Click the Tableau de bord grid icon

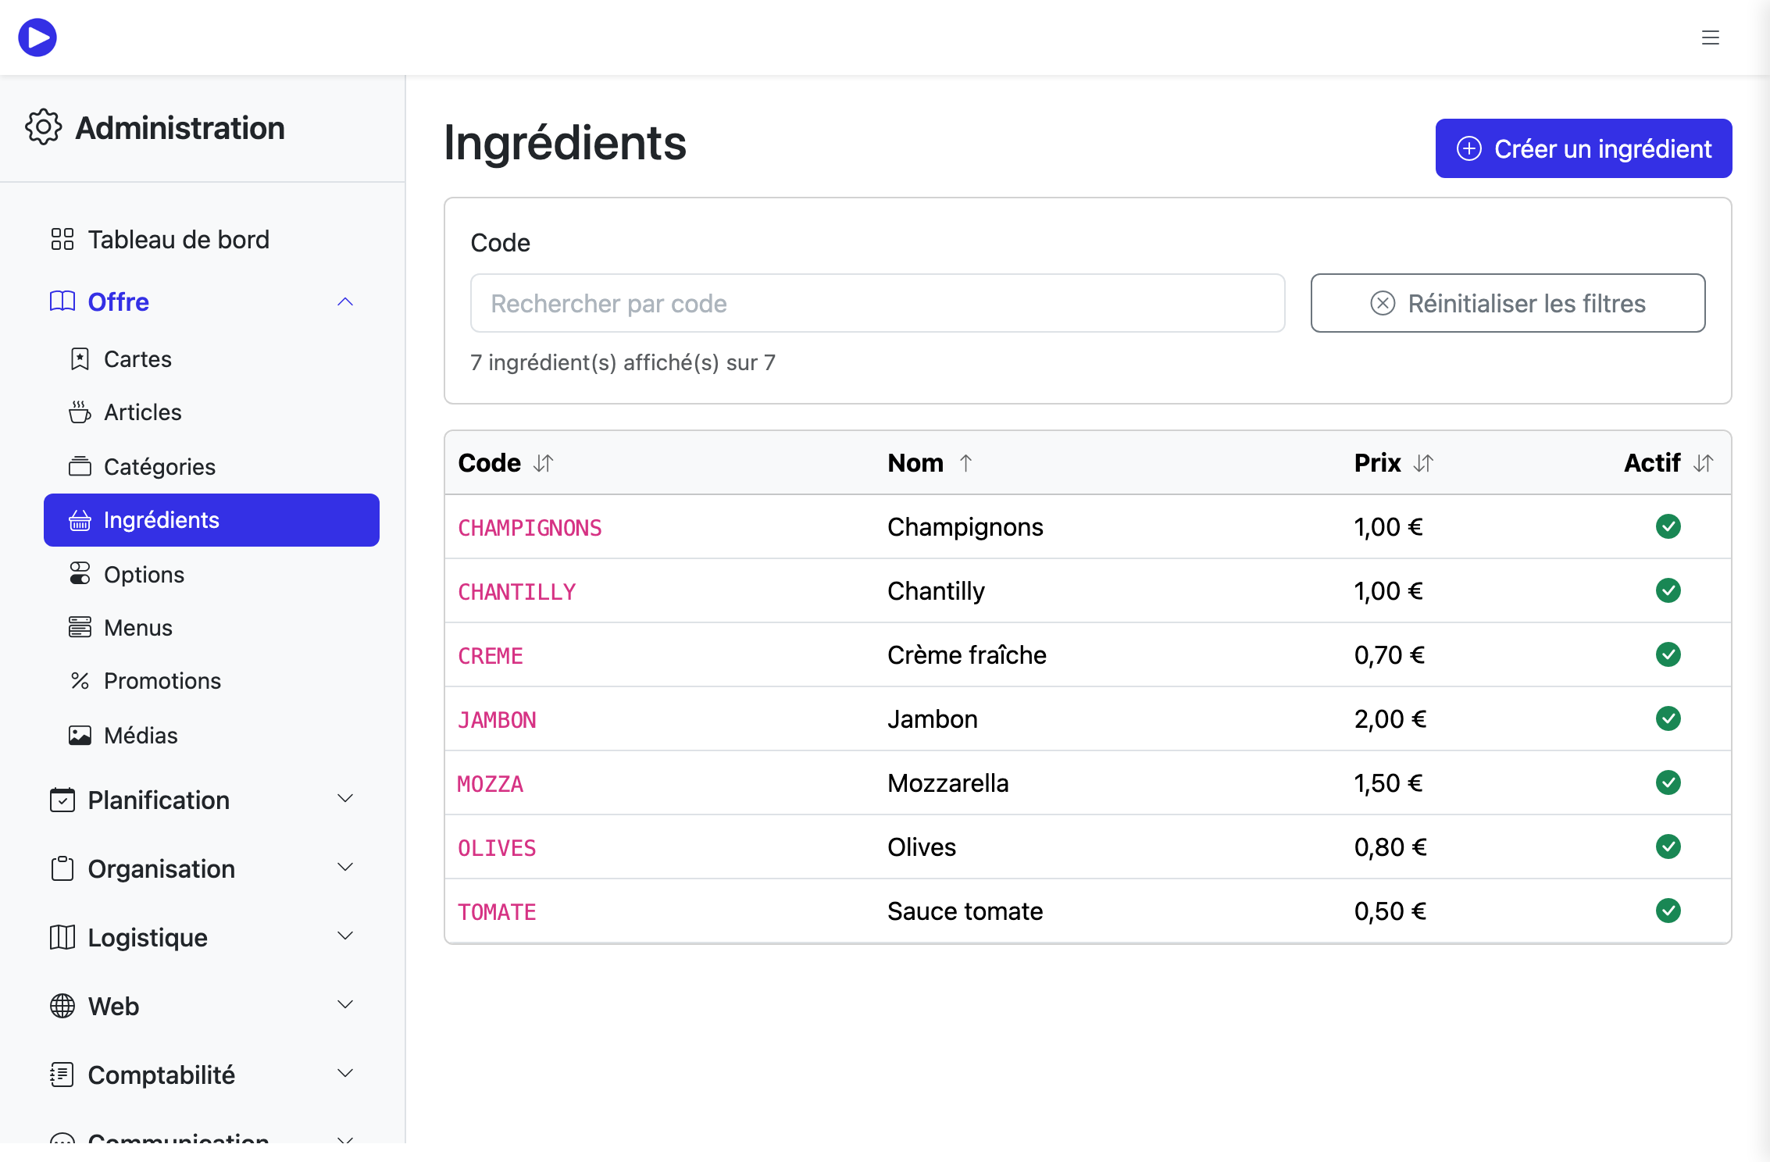click(x=62, y=239)
